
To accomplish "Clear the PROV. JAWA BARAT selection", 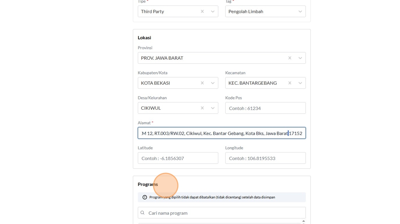I will coord(290,58).
